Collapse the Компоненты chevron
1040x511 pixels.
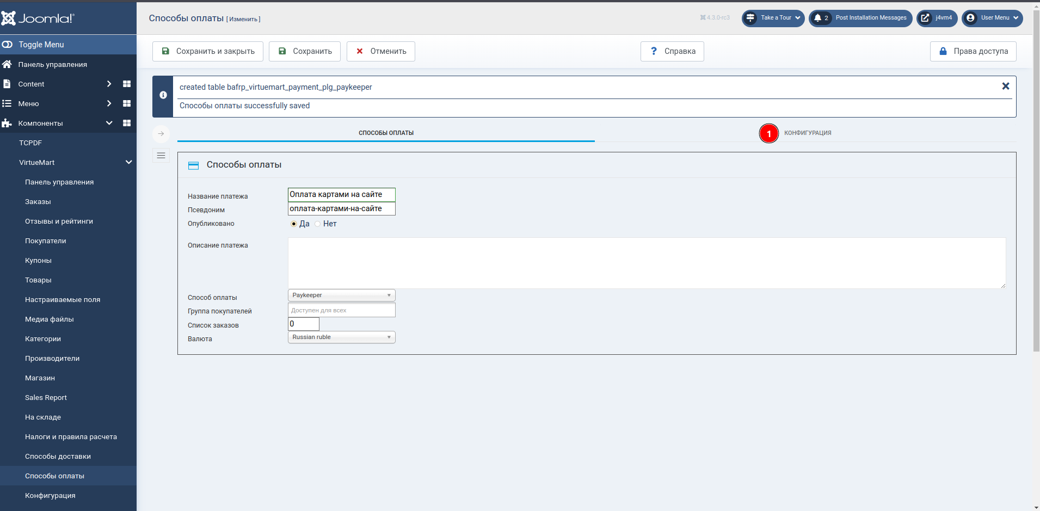(x=109, y=123)
